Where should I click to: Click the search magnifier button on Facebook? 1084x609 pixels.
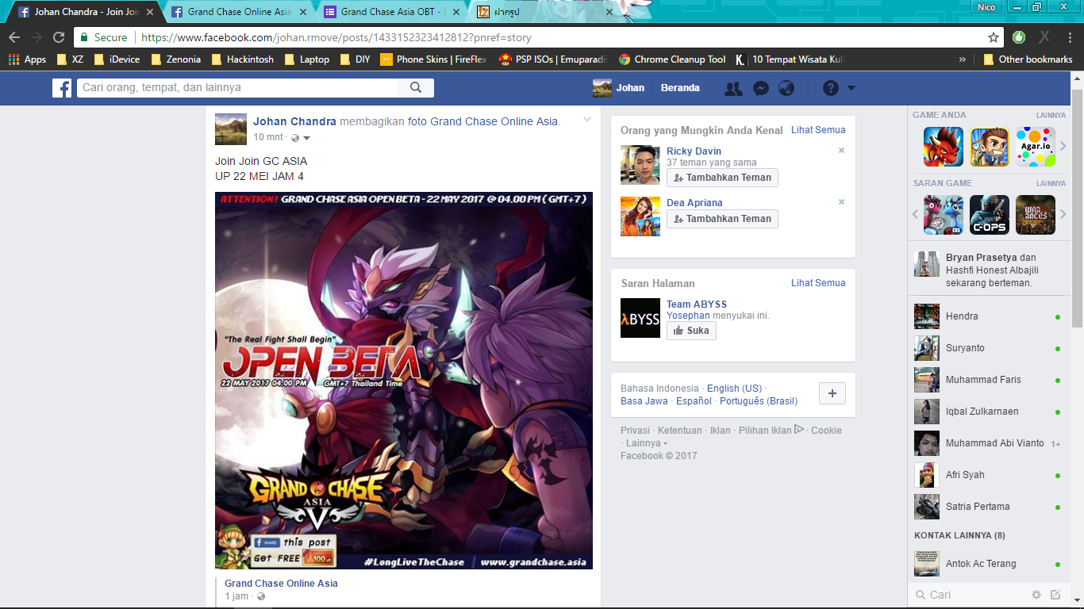415,88
